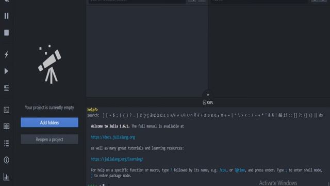The width and height of the screenshot is (330, 186).
Task: Click 'Your project is currently empty' text
Action: point(49,108)
